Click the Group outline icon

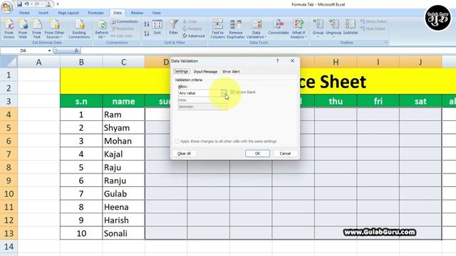(318, 28)
